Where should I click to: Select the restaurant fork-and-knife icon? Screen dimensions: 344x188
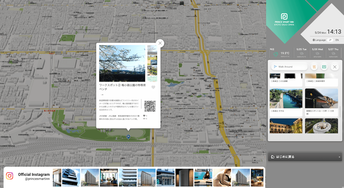314,67
